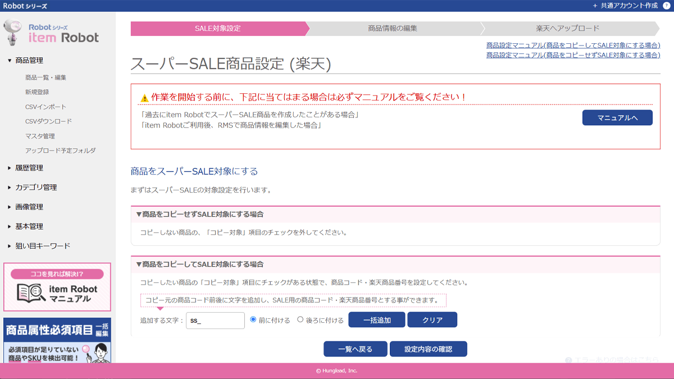Click the item Robot マニュアル banner

57,287
